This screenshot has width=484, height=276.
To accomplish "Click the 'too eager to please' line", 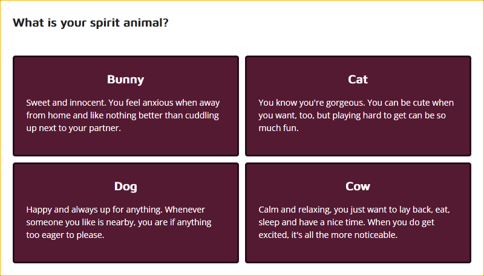I will click(x=65, y=235).
